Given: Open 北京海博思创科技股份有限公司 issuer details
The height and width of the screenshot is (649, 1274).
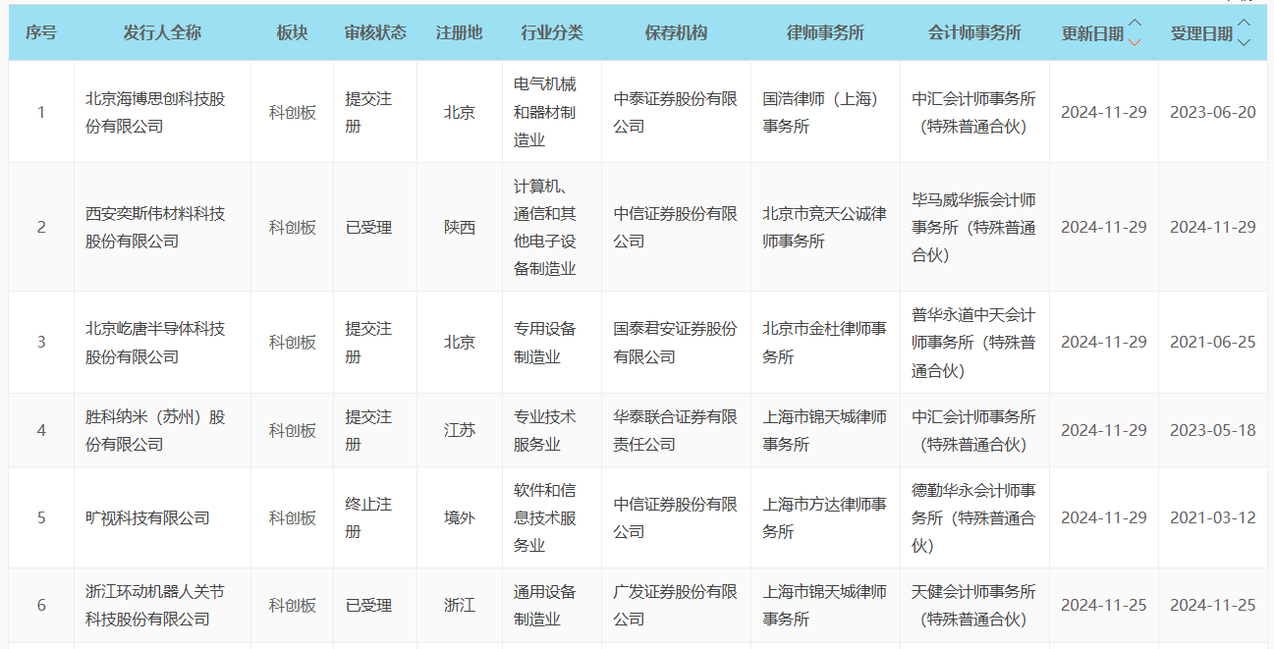Looking at the screenshot, I should click(x=155, y=113).
